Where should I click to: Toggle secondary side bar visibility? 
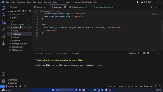pyautogui.click(x=145, y=2)
